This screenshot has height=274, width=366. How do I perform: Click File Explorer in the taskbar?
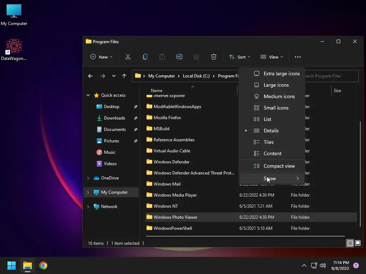click(28, 265)
